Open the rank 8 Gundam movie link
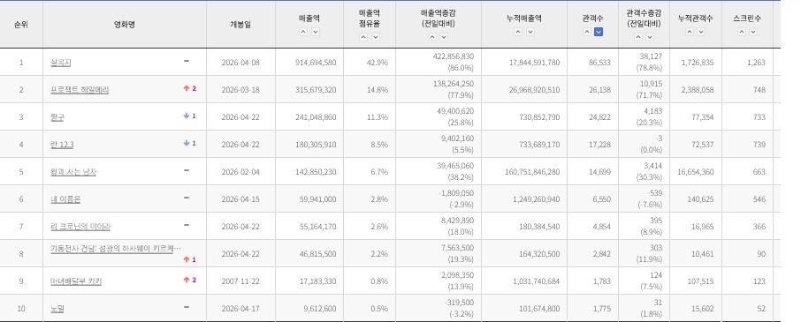This screenshot has height=322, width=801. (x=116, y=248)
